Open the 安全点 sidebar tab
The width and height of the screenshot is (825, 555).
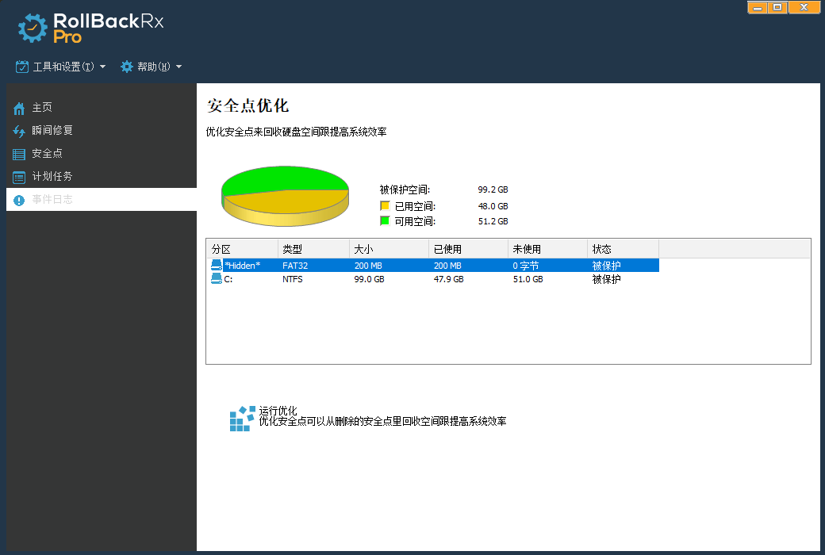coord(48,154)
